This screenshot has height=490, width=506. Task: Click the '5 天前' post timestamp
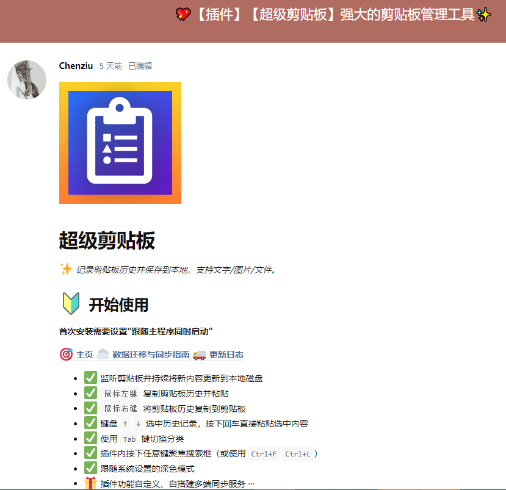pyautogui.click(x=110, y=66)
